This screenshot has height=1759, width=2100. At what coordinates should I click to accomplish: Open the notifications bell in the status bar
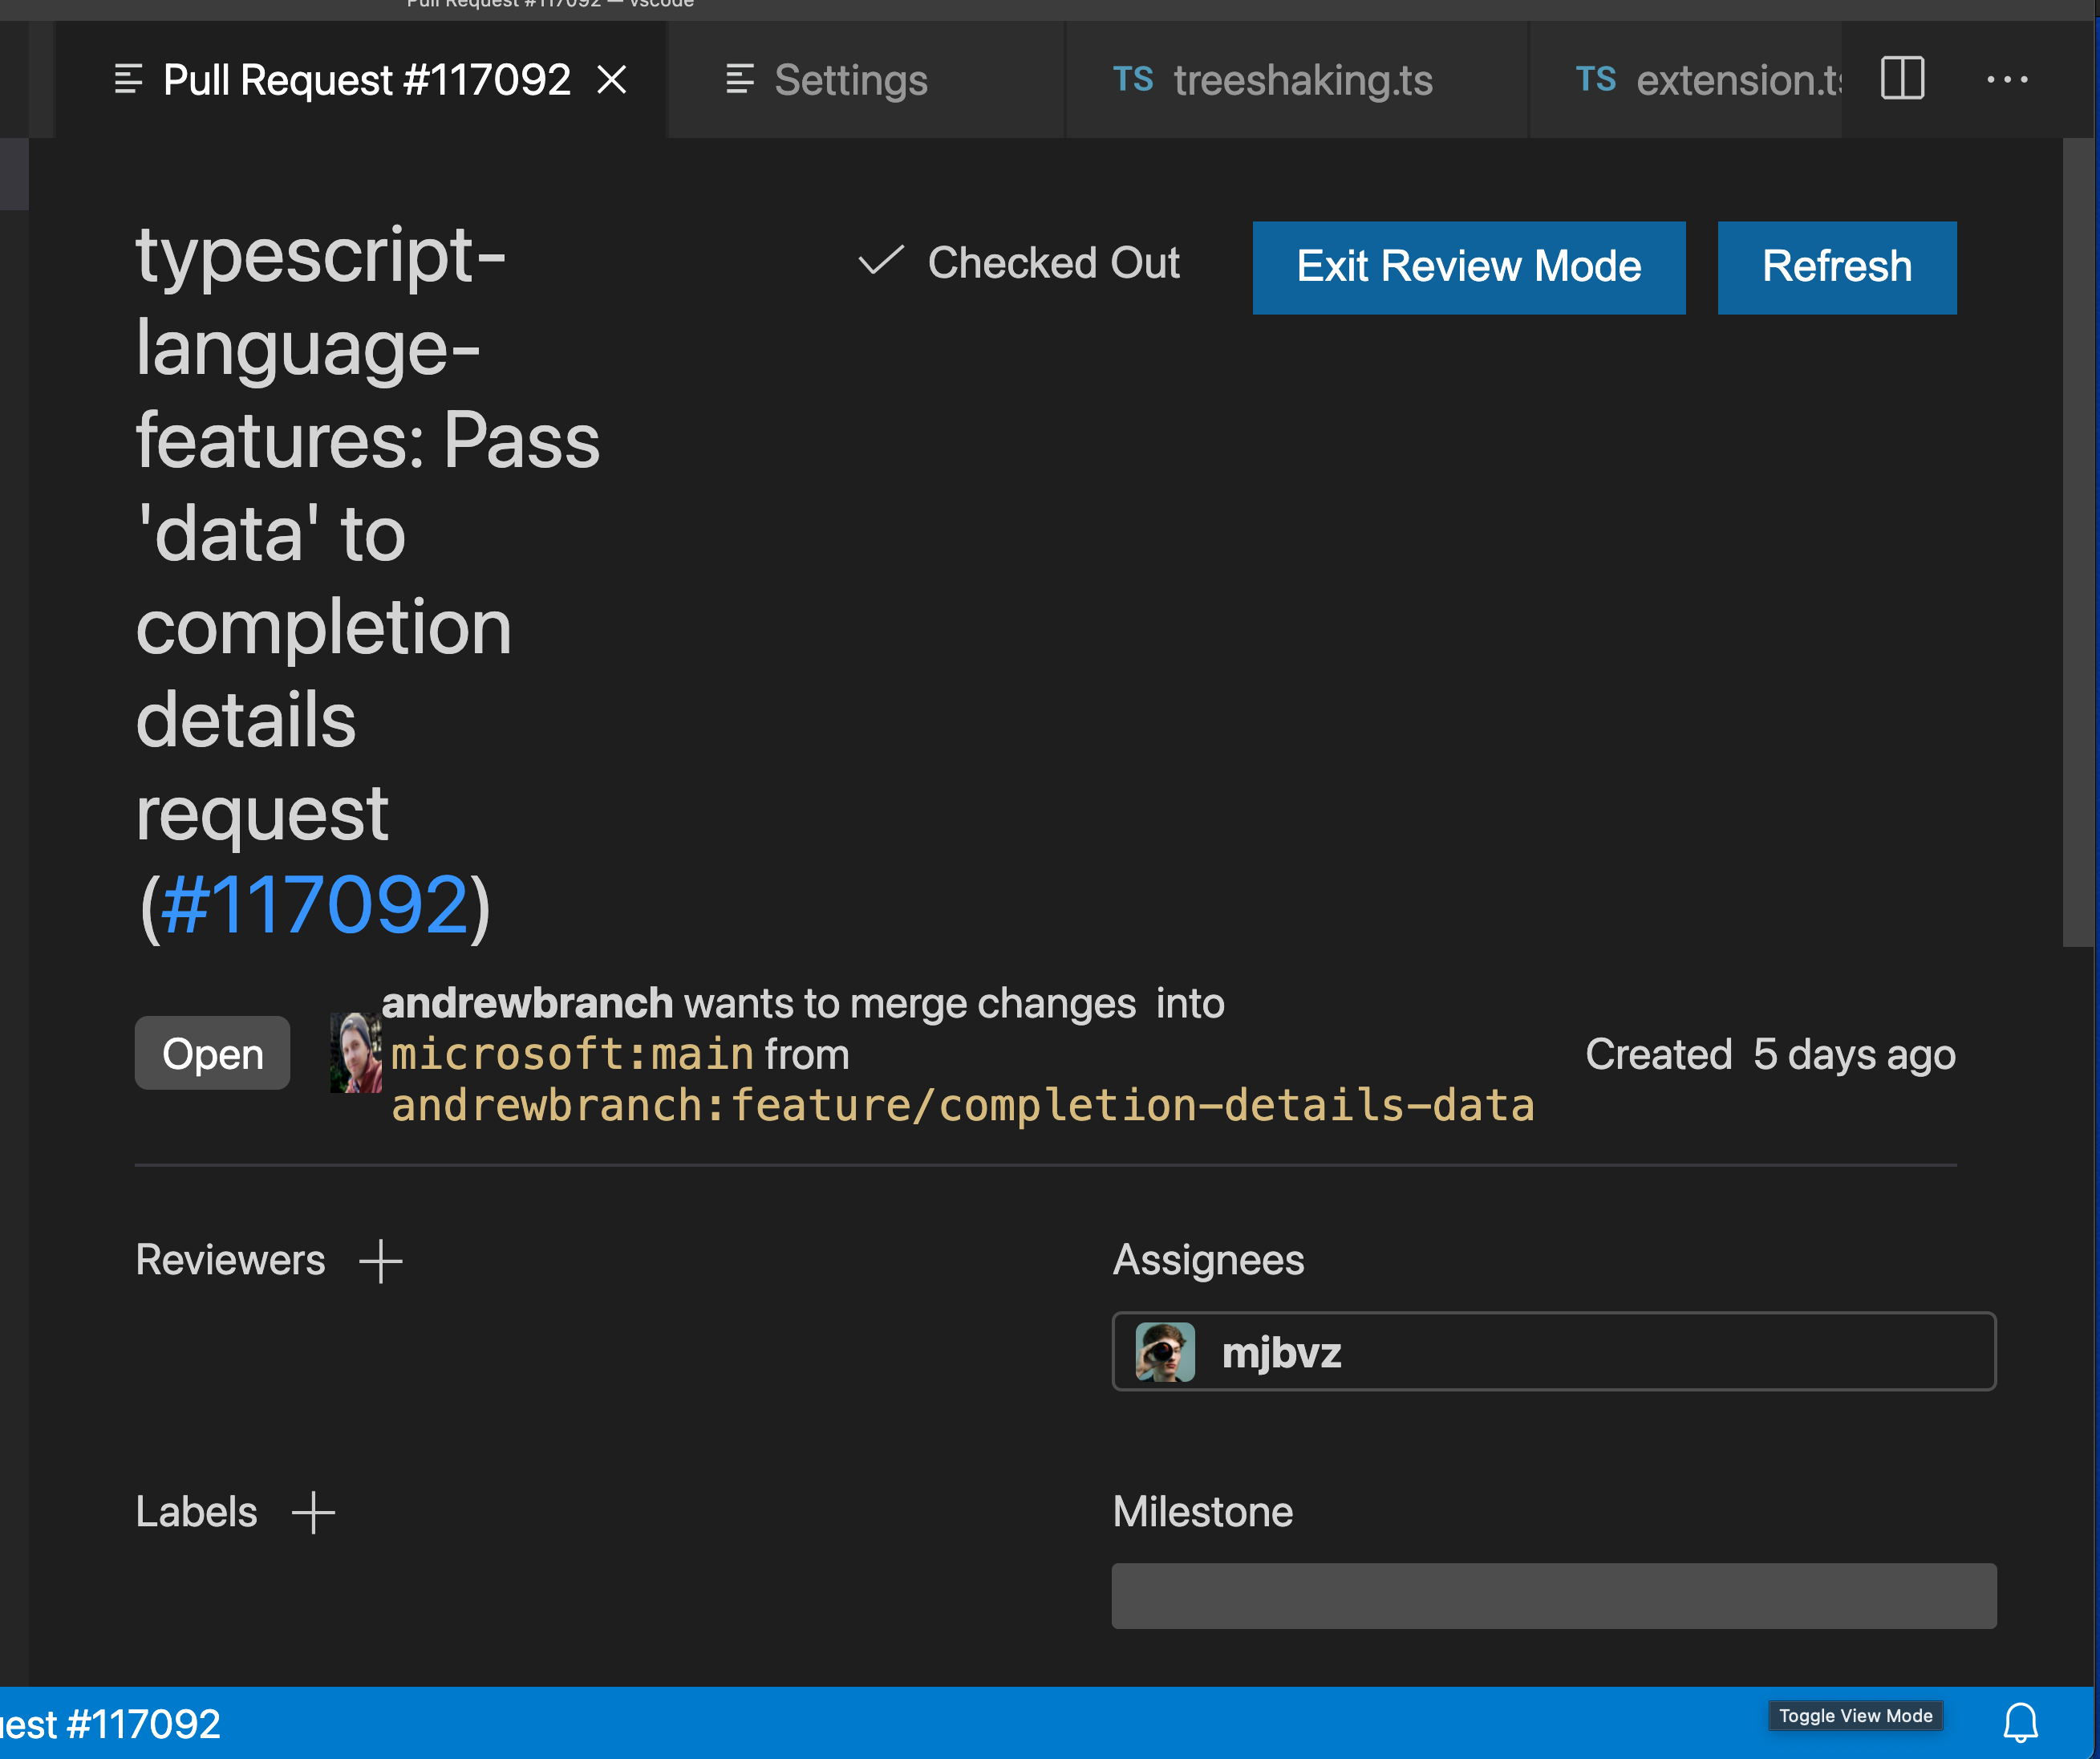point(2020,1722)
